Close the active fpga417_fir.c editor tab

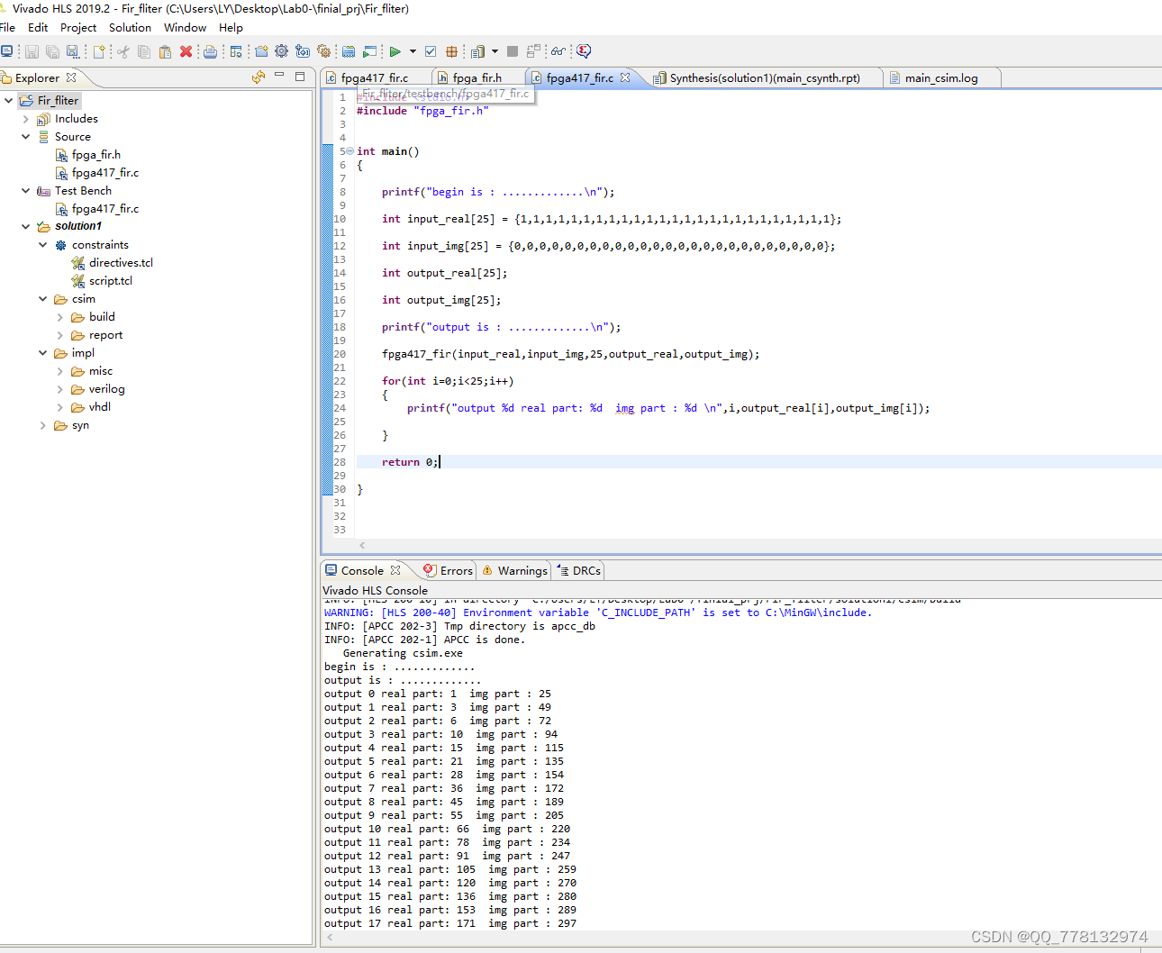point(625,78)
